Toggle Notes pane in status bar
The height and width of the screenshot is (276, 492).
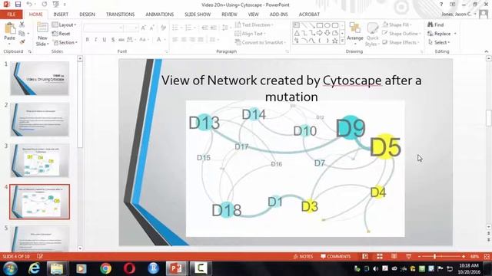coord(303,257)
